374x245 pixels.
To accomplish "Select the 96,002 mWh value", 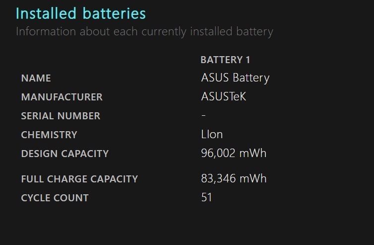I will [234, 153].
